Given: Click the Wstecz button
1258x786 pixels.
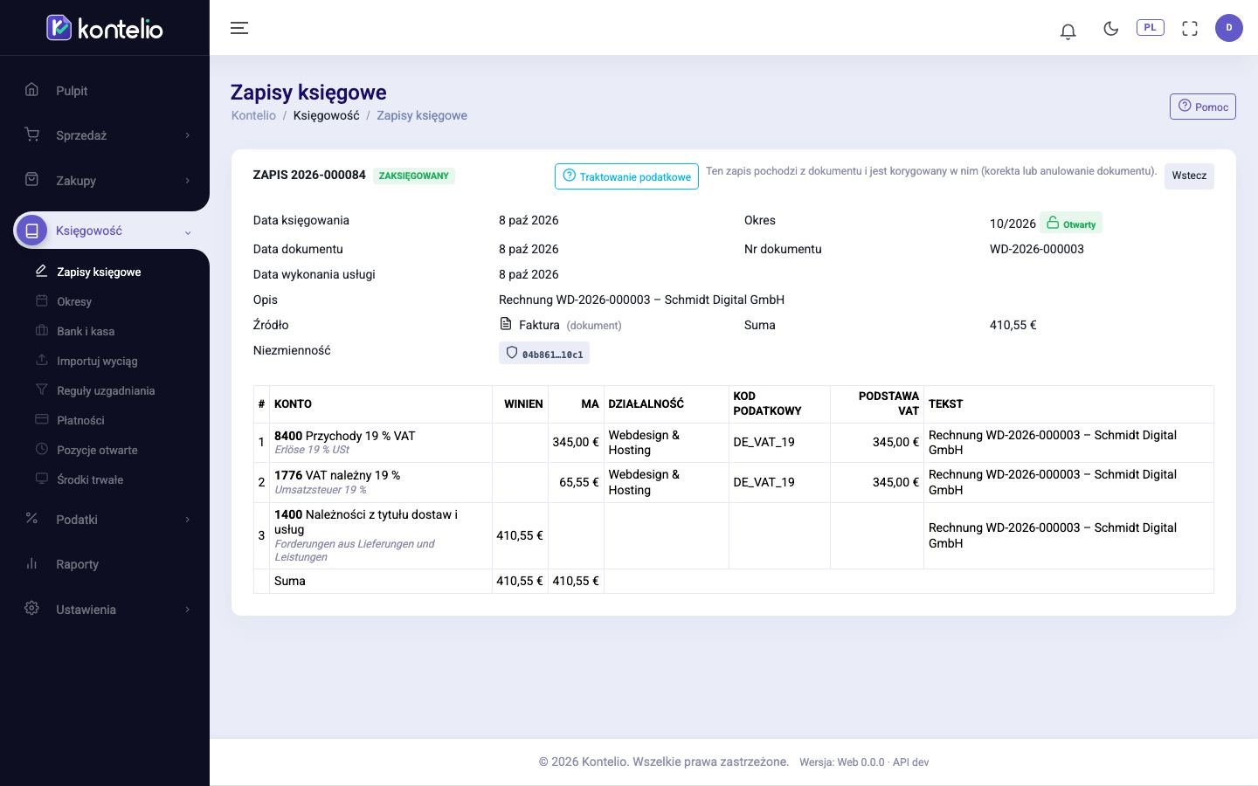Looking at the screenshot, I should pos(1189,176).
